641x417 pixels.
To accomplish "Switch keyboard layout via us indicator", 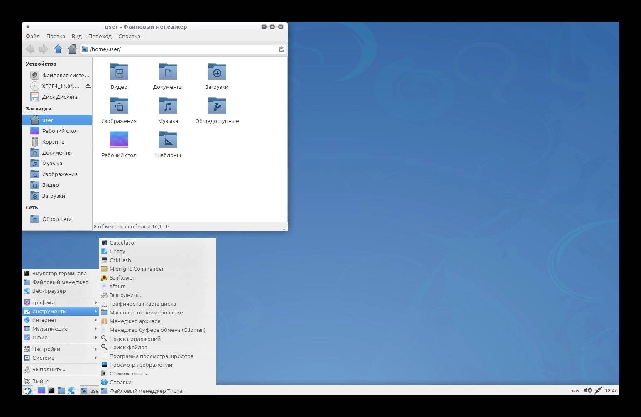I will coord(575,390).
